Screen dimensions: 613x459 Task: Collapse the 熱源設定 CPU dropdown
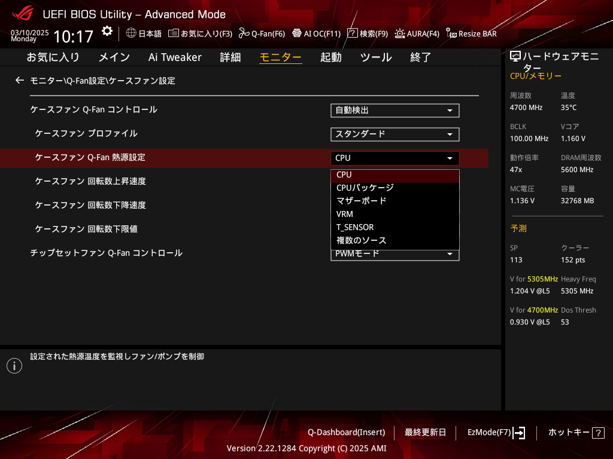(x=395, y=158)
